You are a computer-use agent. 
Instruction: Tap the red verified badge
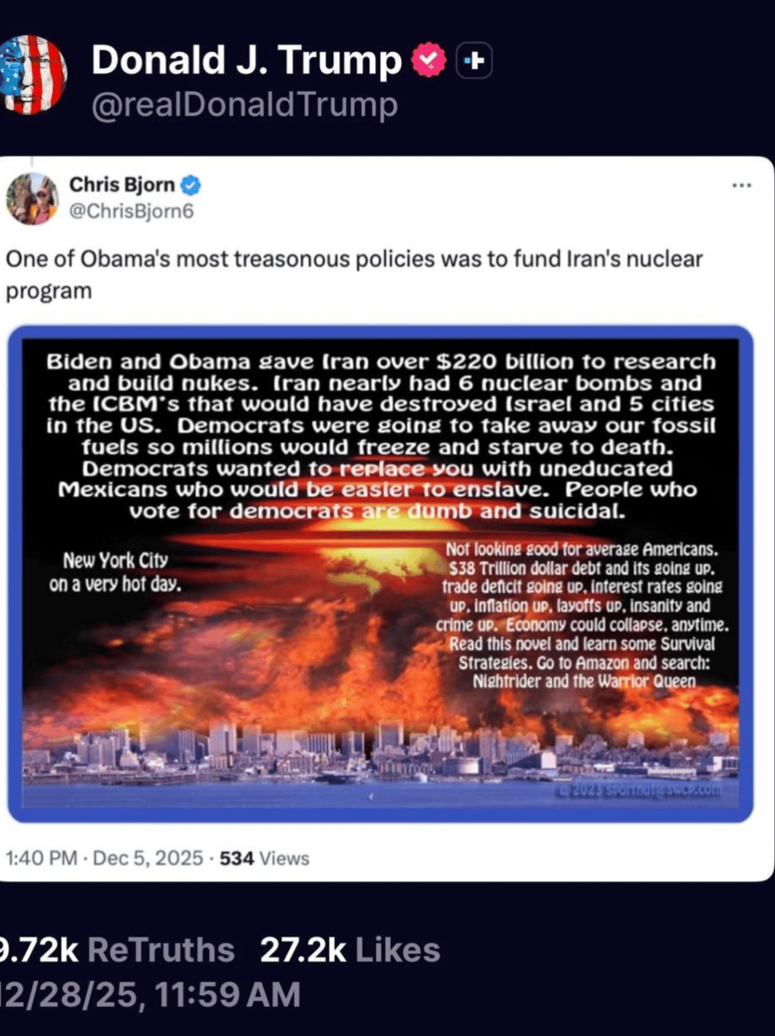pos(429,60)
